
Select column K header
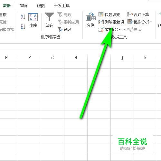click(x=145, y=58)
